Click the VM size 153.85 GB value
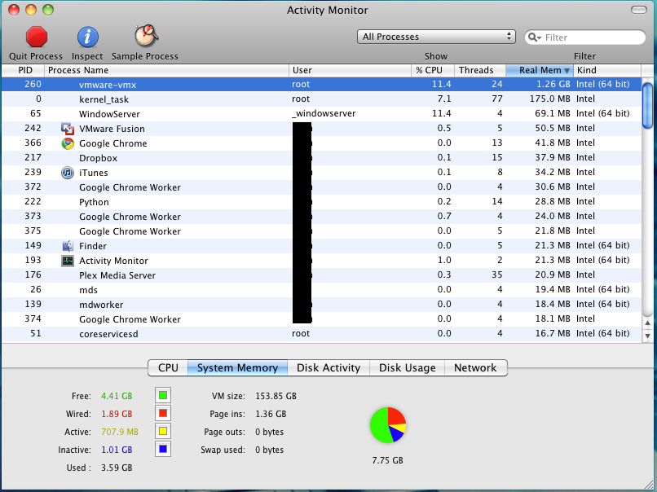 pos(276,396)
